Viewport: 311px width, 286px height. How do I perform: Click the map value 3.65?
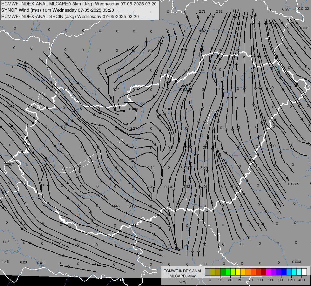pos(117,70)
